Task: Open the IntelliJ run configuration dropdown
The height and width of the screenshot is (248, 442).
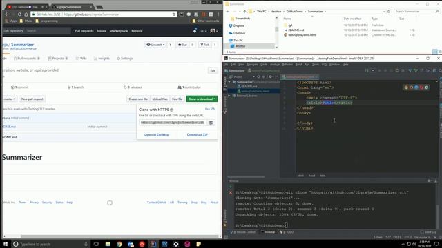Action: pyautogui.click(x=373, y=70)
